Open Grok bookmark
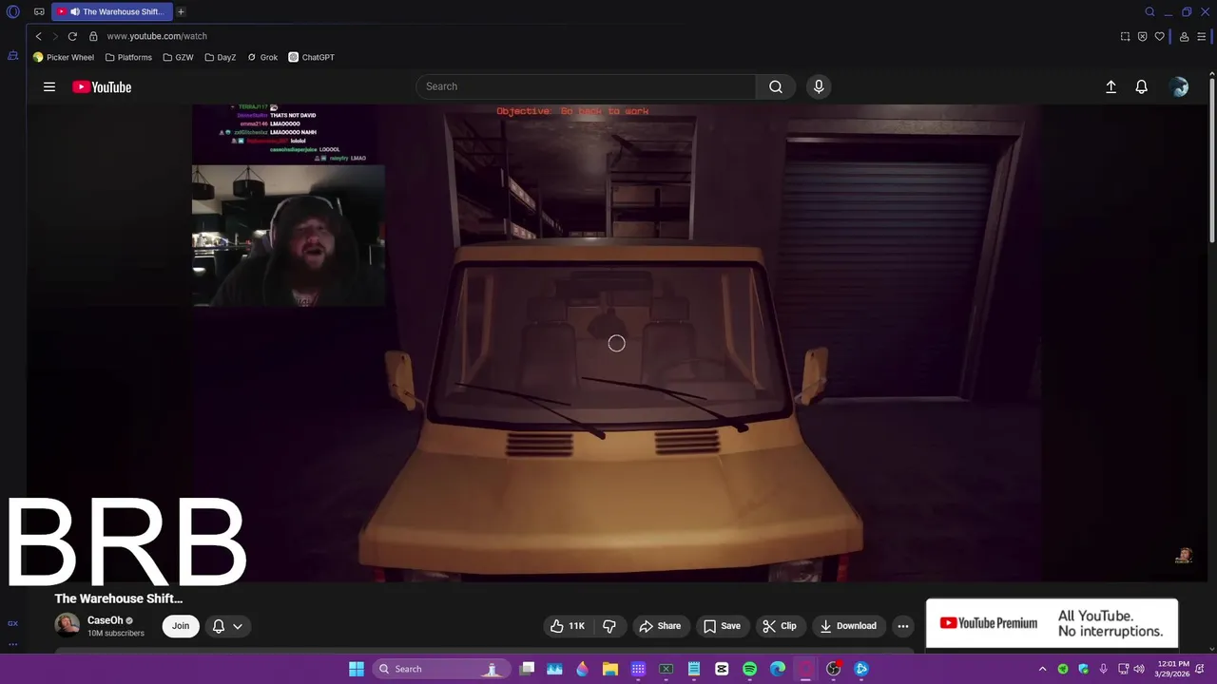Screen dimensions: 1217x684 click(262, 57)
